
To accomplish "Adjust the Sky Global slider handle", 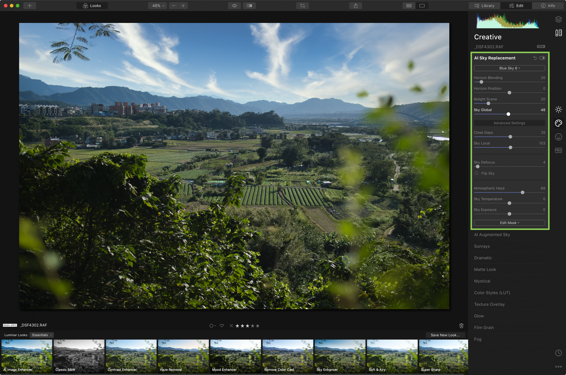I will coord(508,114).
